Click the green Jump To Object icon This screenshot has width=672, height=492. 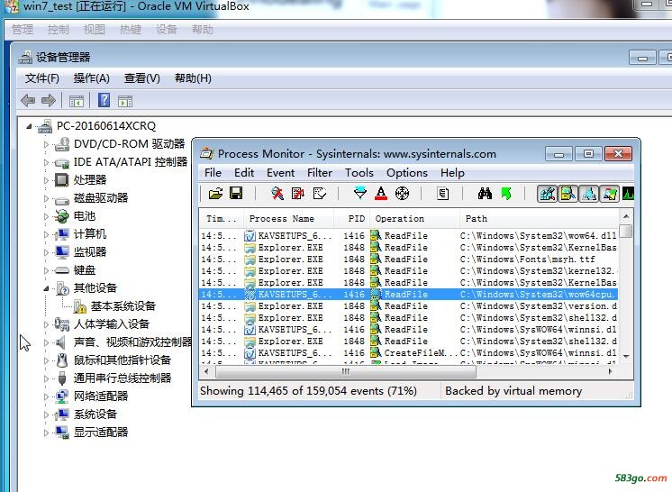point(505,194)
